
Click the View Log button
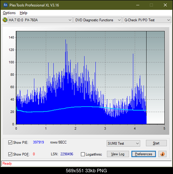pyautogui.click(x=118, y=154)
